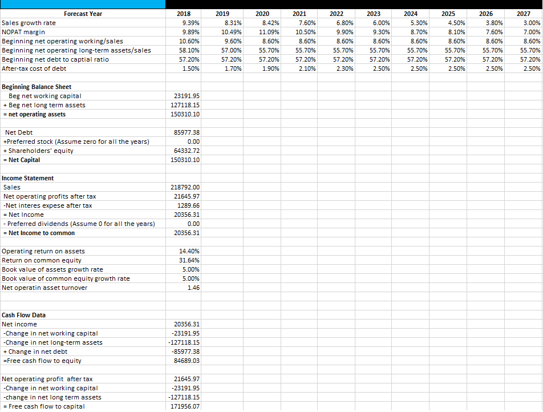The image size is (543, 412).
Task: Click 'Net operating profit after tax' cash flow label
Action: (x=47, y=379)
